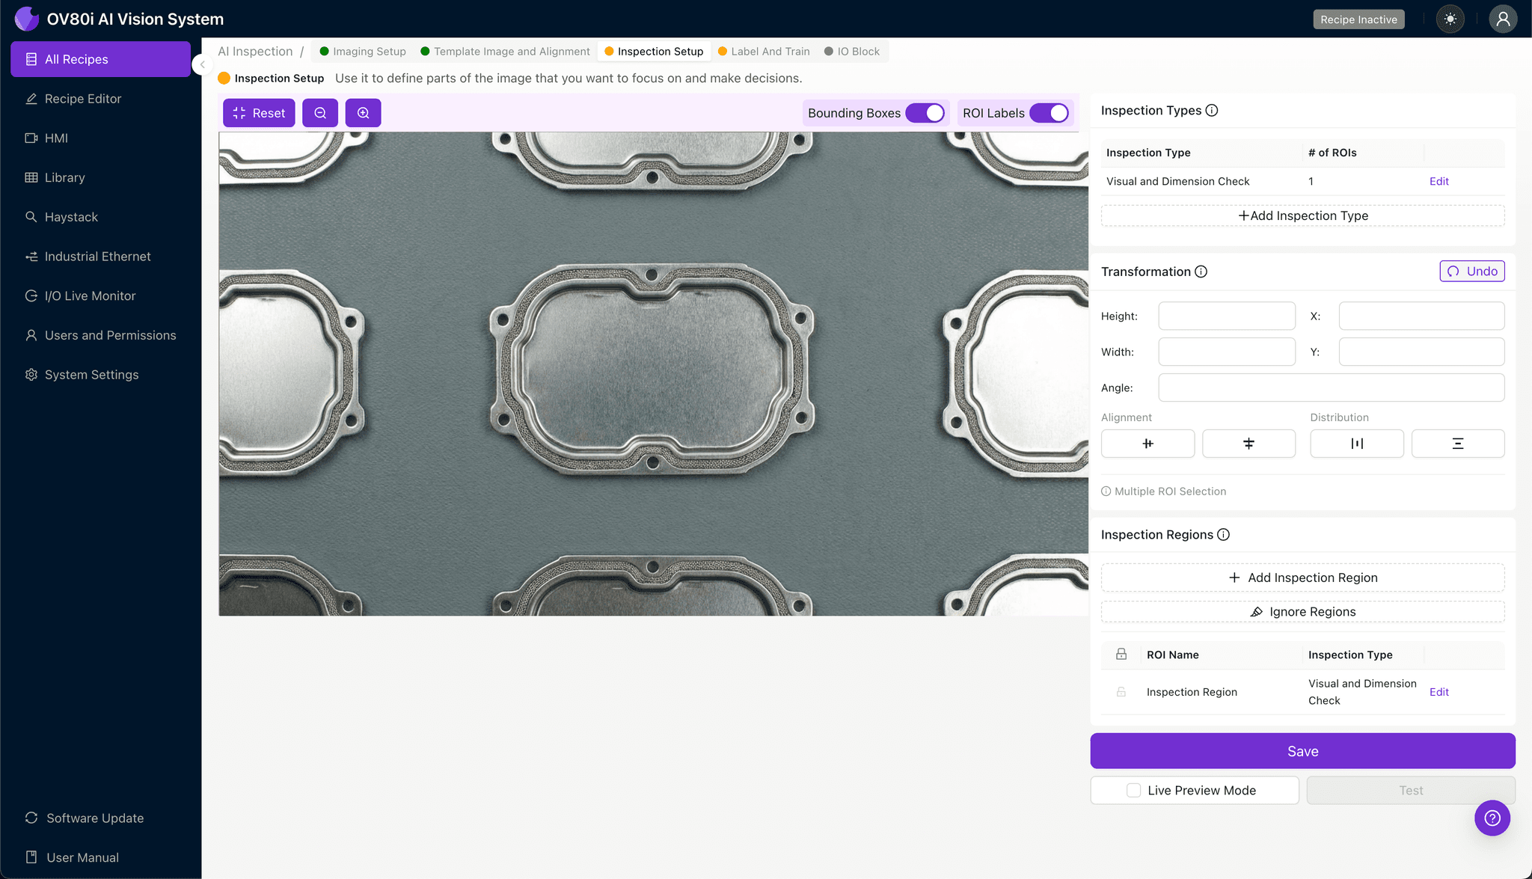Open the help question mark button
The width and height of the screenshot is (1532, 879).
[1492, 818]
